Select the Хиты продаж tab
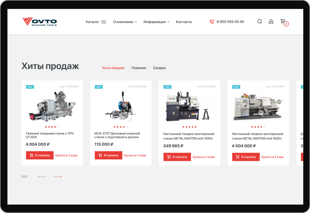This screenshot has height=213, width=310. [x=113, y=68]
